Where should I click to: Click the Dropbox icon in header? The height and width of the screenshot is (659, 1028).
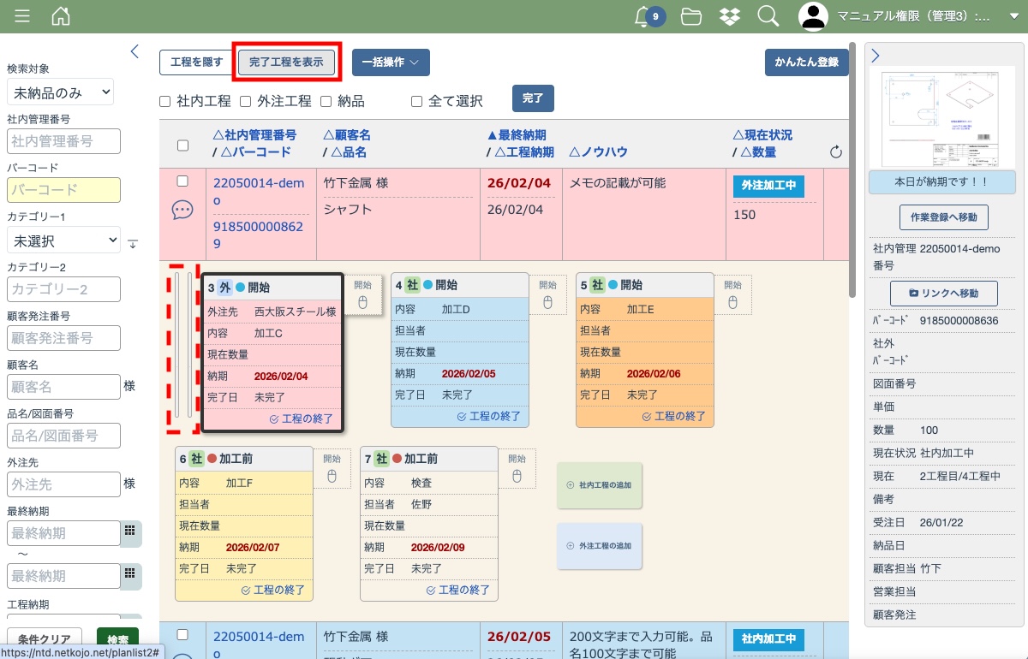[x=729, y=16]
